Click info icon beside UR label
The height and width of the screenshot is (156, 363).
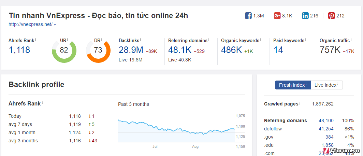(68, 40)
